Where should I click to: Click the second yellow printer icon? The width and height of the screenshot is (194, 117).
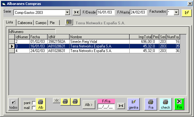[x=75, y=102]
